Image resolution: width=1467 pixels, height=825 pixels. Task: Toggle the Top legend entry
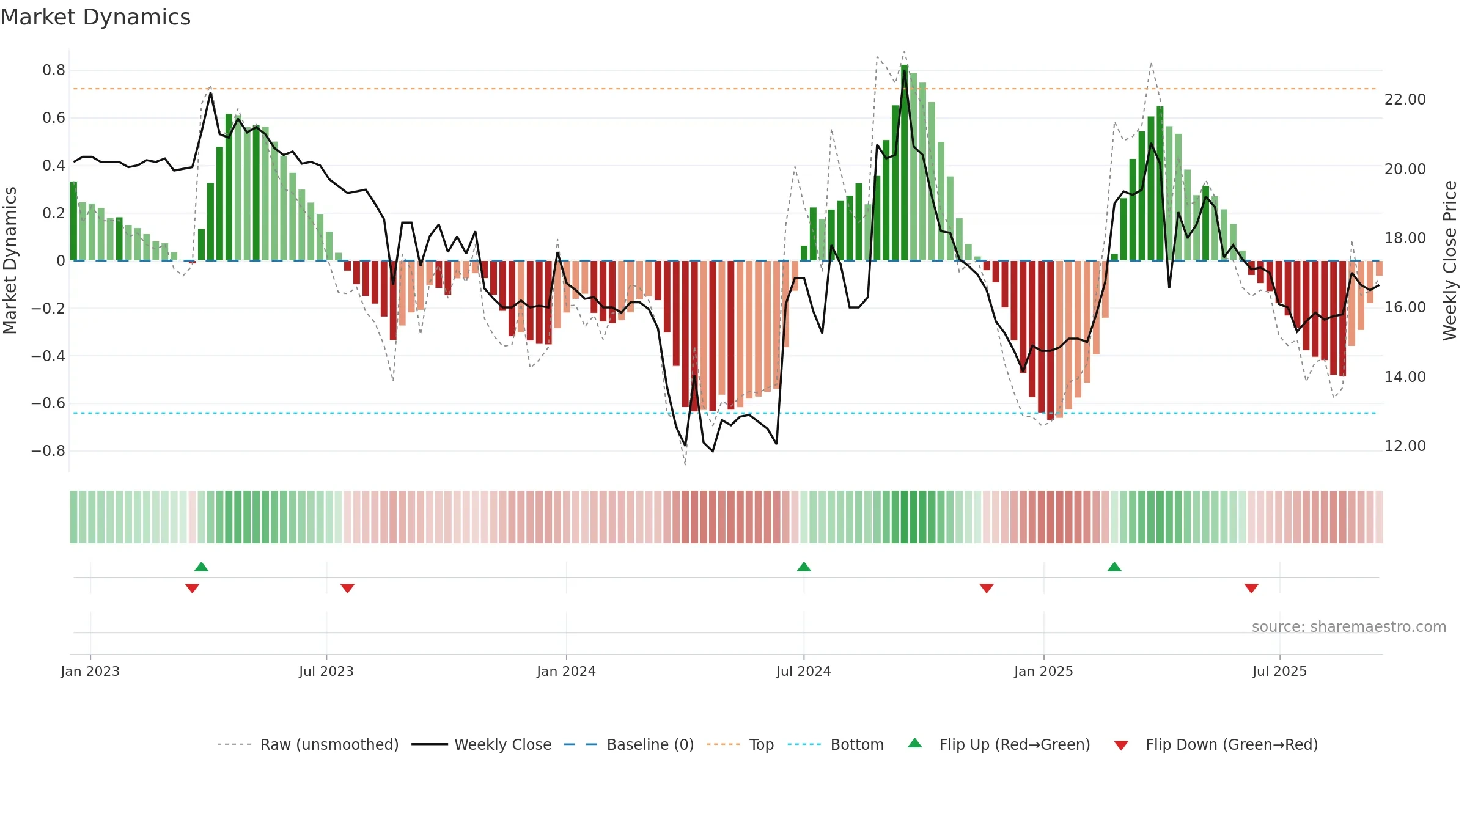click(740, 744)
